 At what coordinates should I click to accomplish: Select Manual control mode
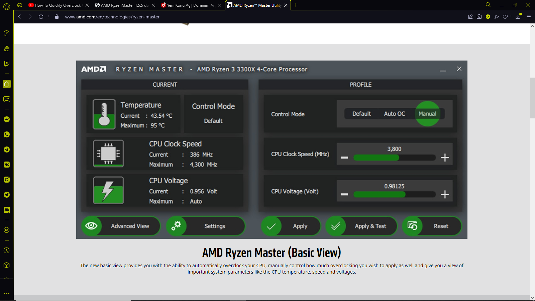[x=427, y=114]
